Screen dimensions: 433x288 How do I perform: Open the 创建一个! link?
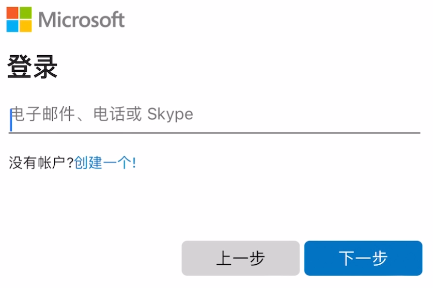coord(105,163)
